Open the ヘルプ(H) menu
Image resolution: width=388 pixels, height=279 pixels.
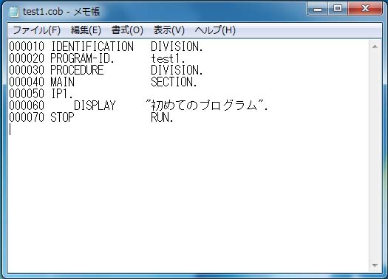click(x=215, y=30)
